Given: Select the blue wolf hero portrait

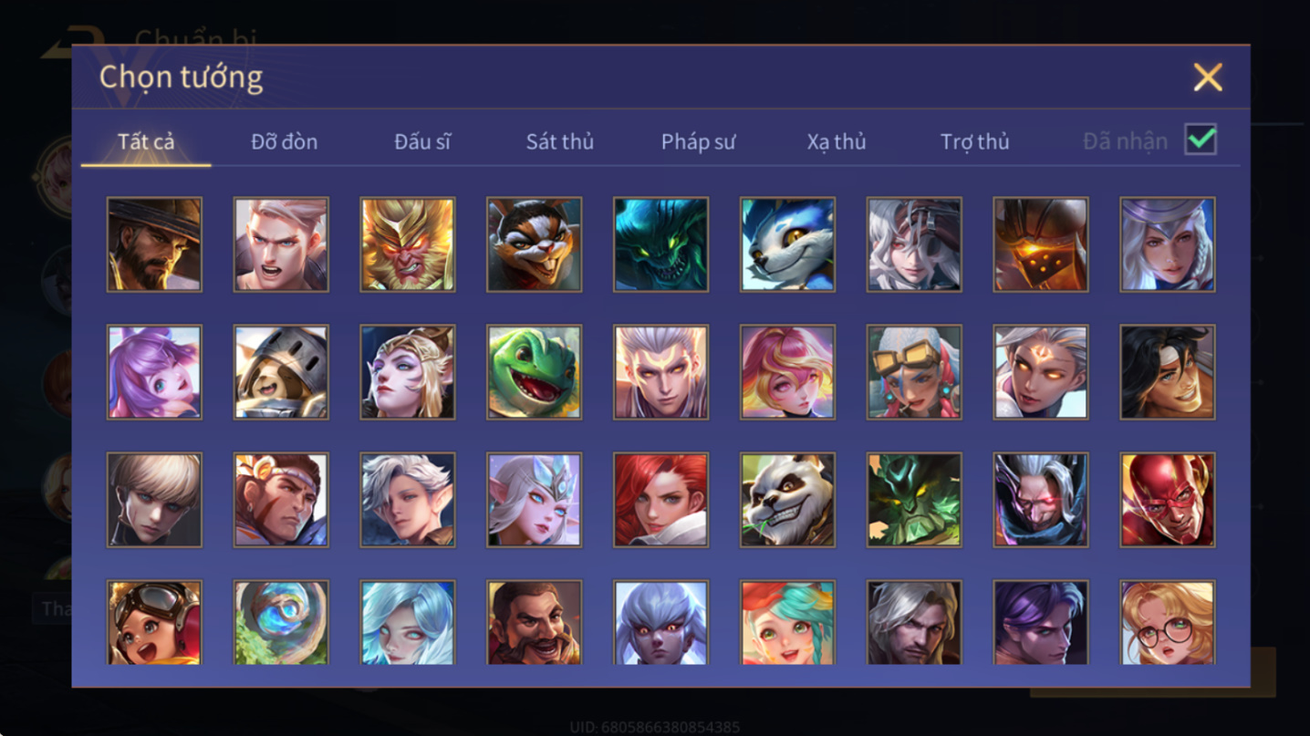Looking at the screenshot, I should coord(787,244).
